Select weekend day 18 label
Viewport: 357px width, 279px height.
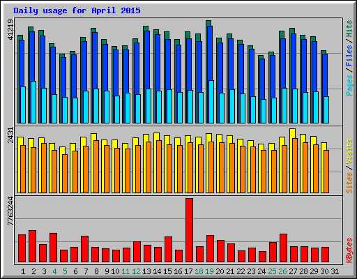tap(199, 271)
